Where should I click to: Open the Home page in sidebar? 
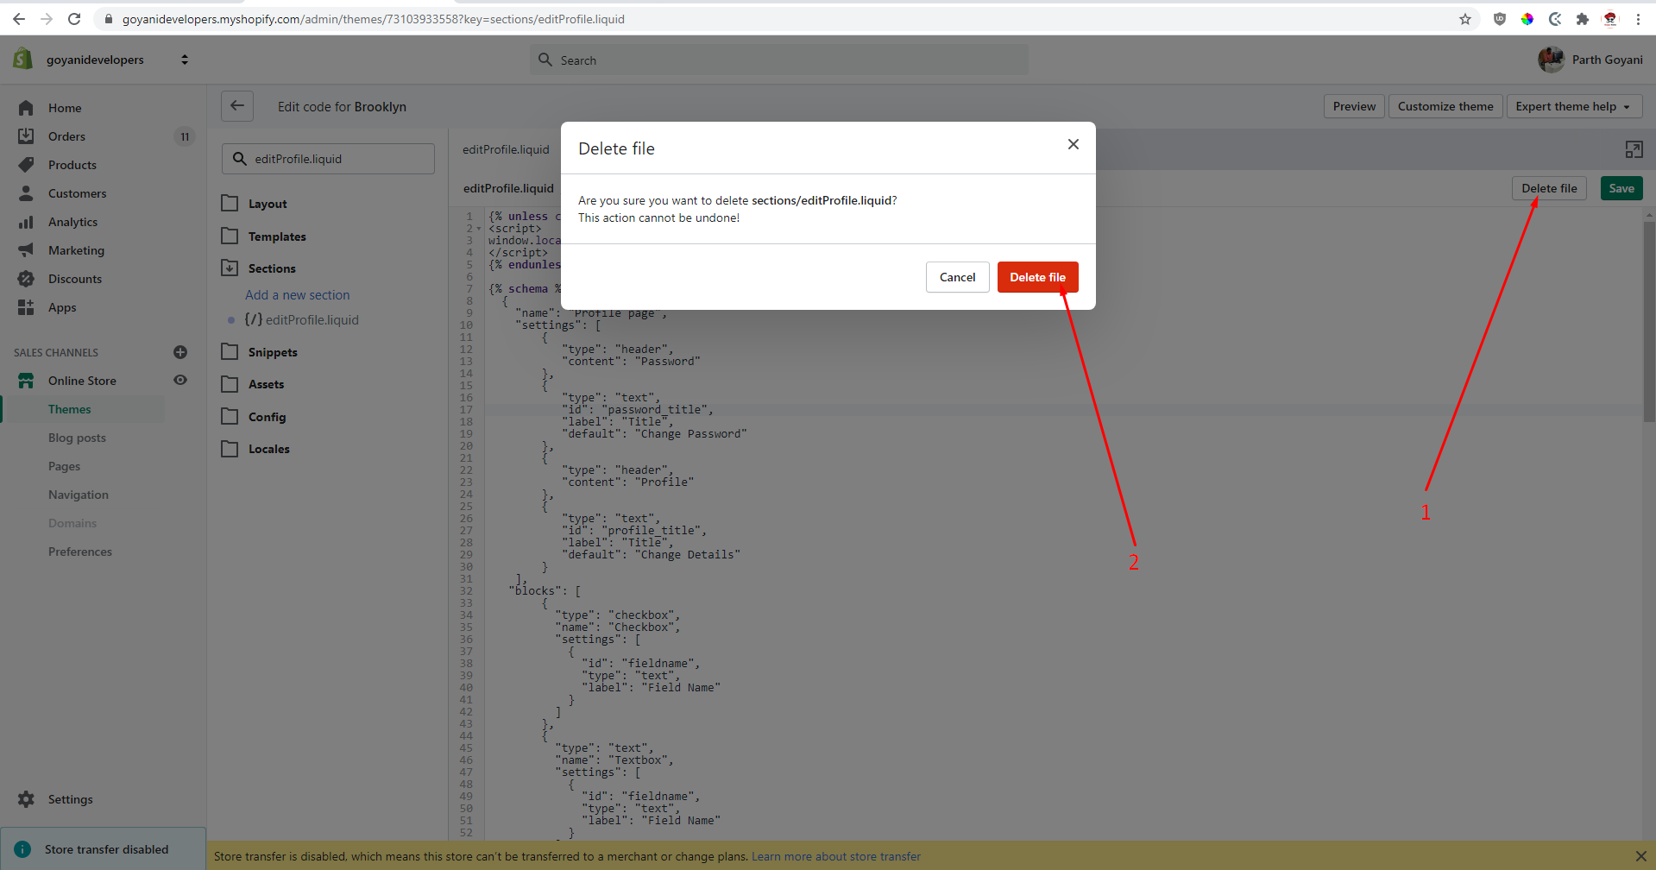click(65, 108)
